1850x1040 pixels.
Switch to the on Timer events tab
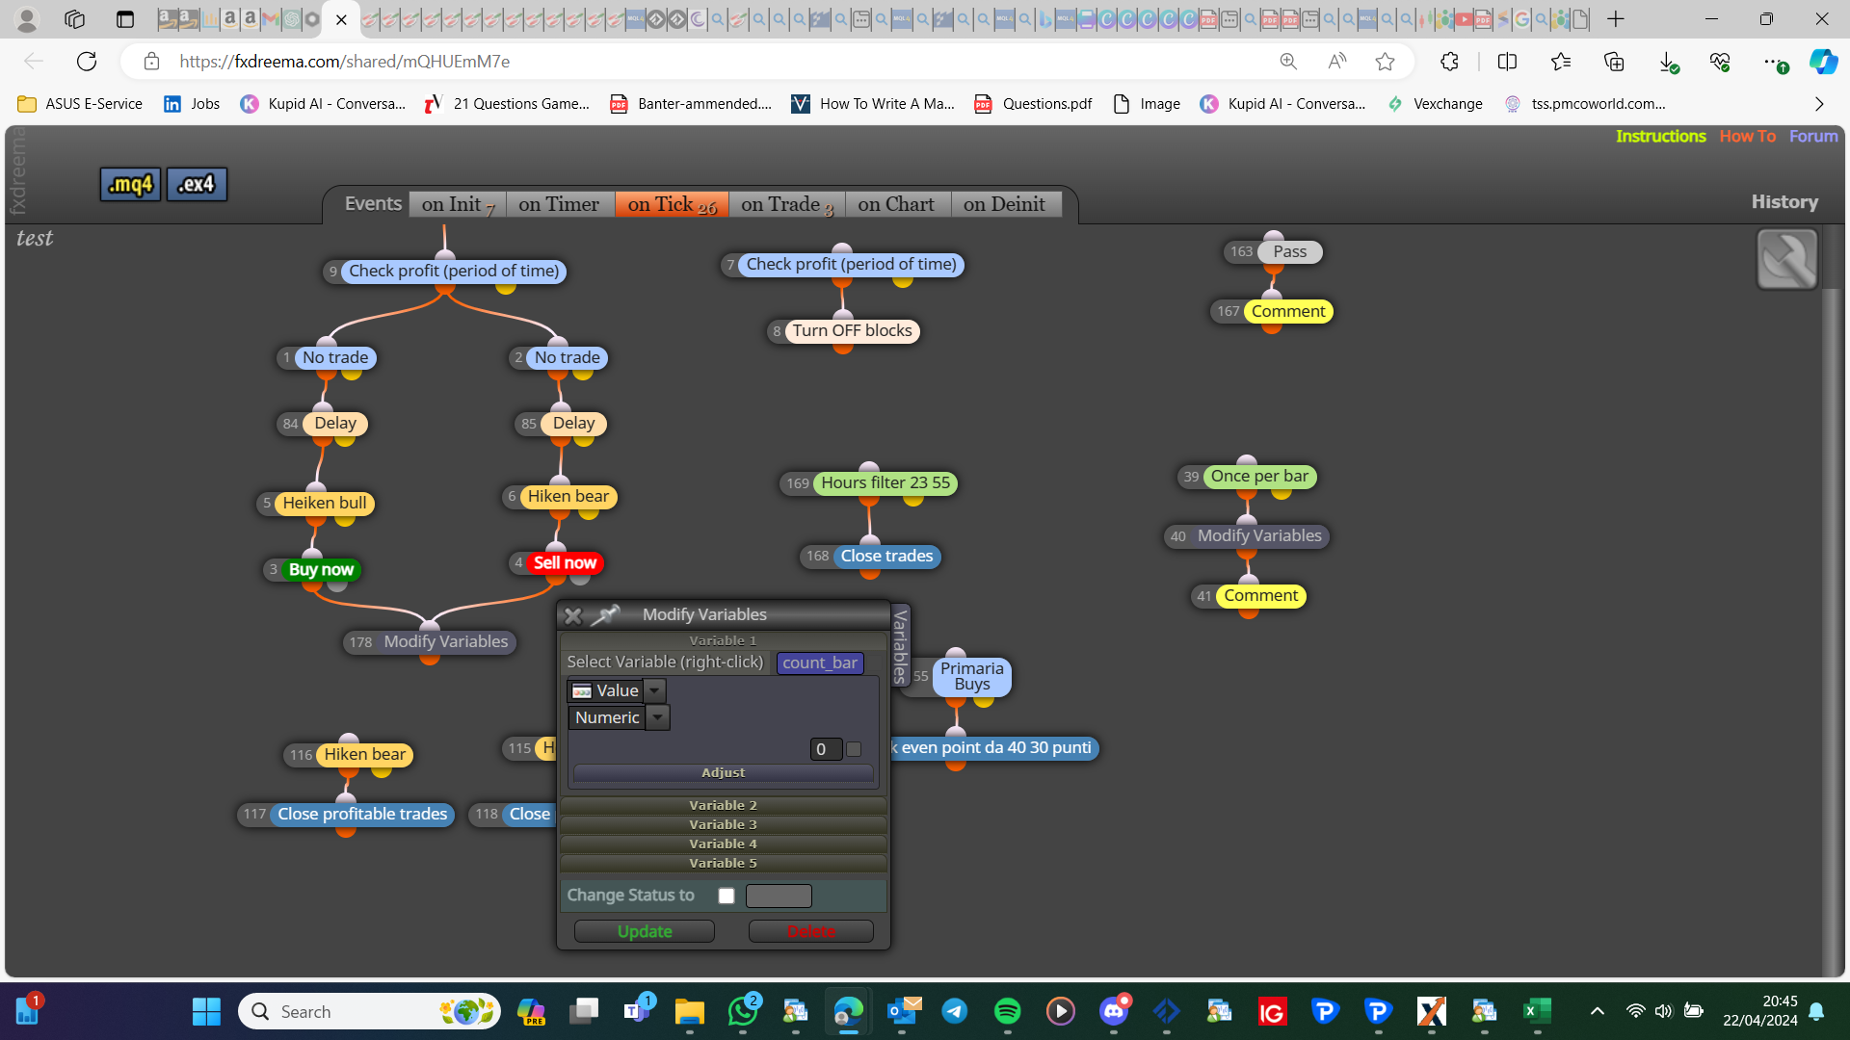(559, 204)
